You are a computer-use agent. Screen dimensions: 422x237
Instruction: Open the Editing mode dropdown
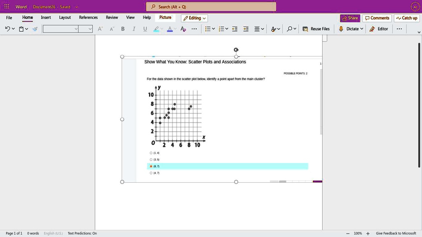click(195, 18)
